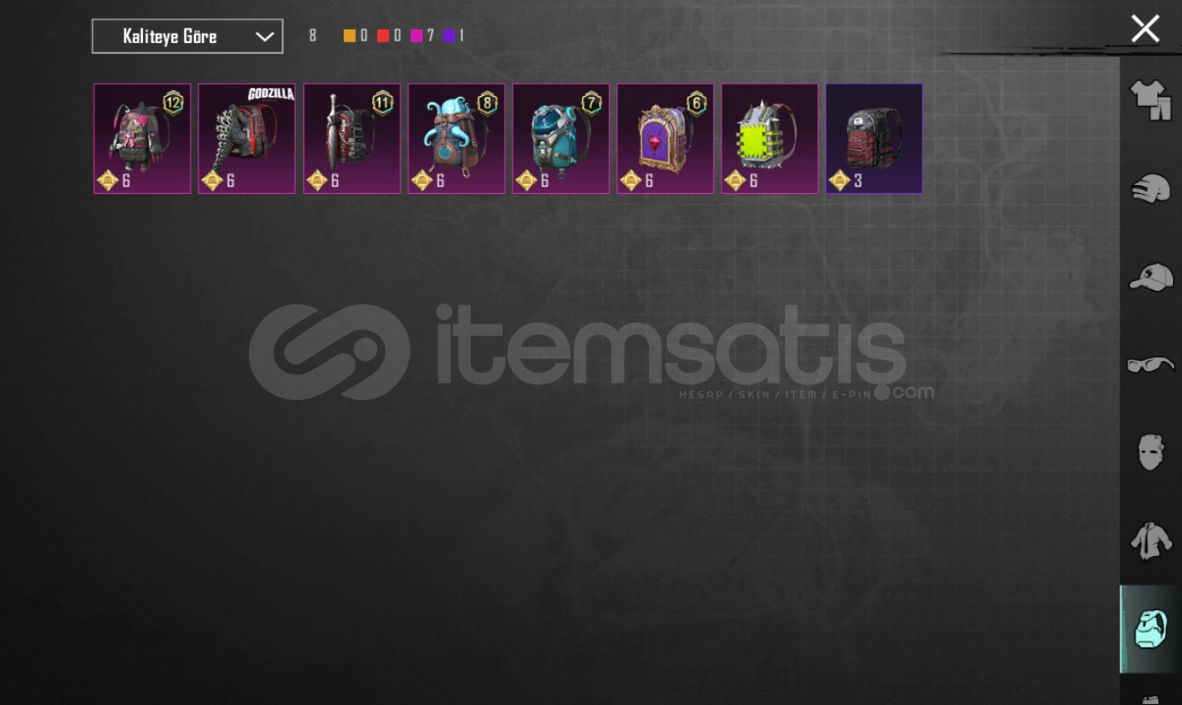Viewport: 1182px width, 705px height.
Task: Open the outfits category icon in sidebar
Action: click(1150, 100)
